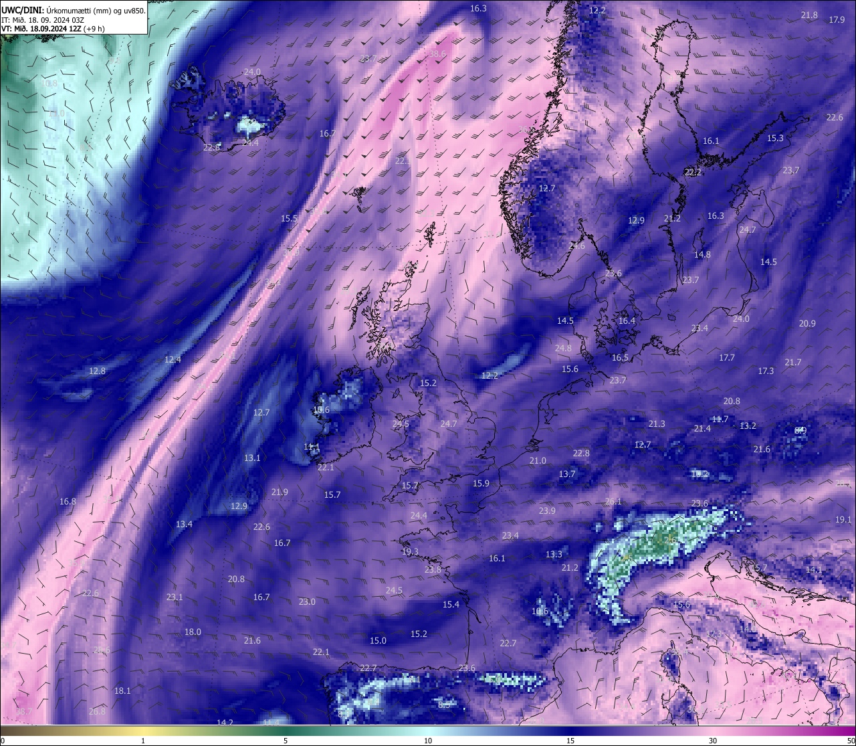Click the 21.7 map value

pos(793,362)
